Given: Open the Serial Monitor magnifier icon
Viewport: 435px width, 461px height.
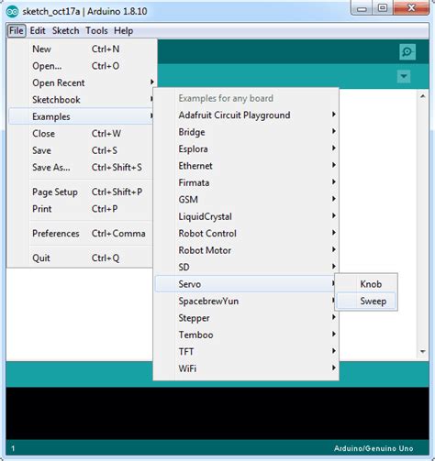Looking at the screenshot, I should point(407,52).
